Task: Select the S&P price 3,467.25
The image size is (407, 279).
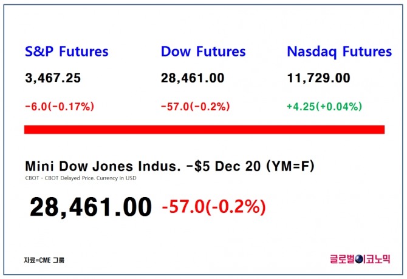Action: coord(53,78)
